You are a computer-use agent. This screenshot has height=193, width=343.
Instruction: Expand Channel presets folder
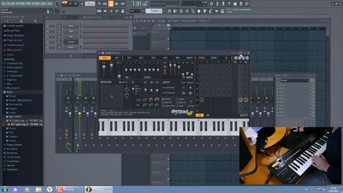pyautogui.click(x=16, y=45)
